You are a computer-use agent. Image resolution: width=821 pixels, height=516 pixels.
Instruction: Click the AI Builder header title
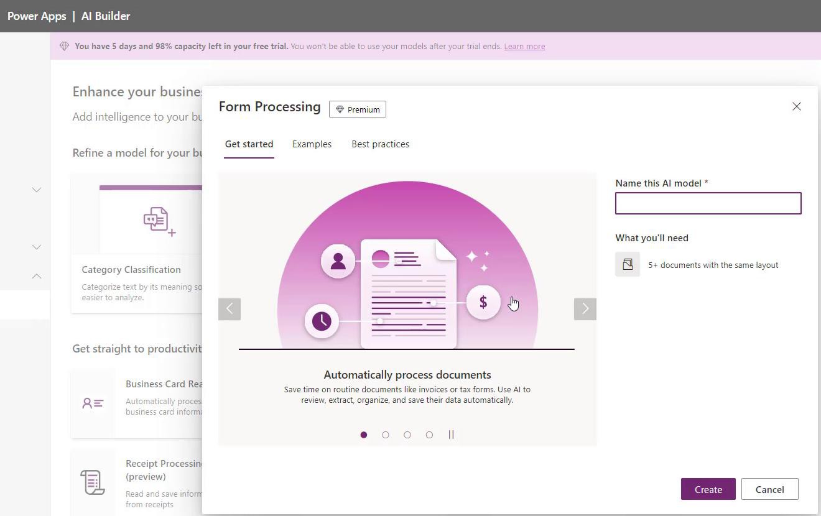(x=106, y=16)
